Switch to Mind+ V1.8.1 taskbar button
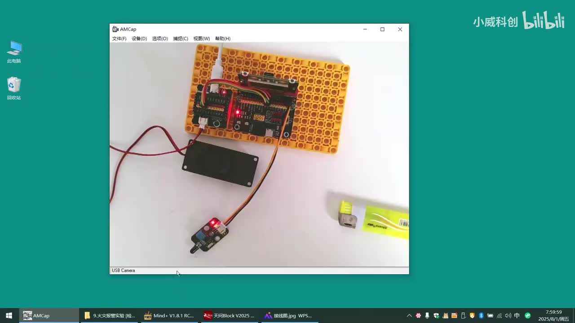This screenshot has height=323, width=575. pyautogui.click(x=169, y=316)
